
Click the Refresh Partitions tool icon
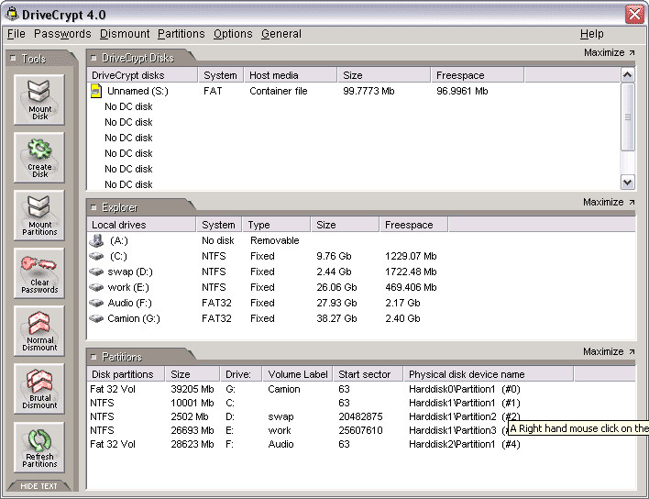point(38,448)
